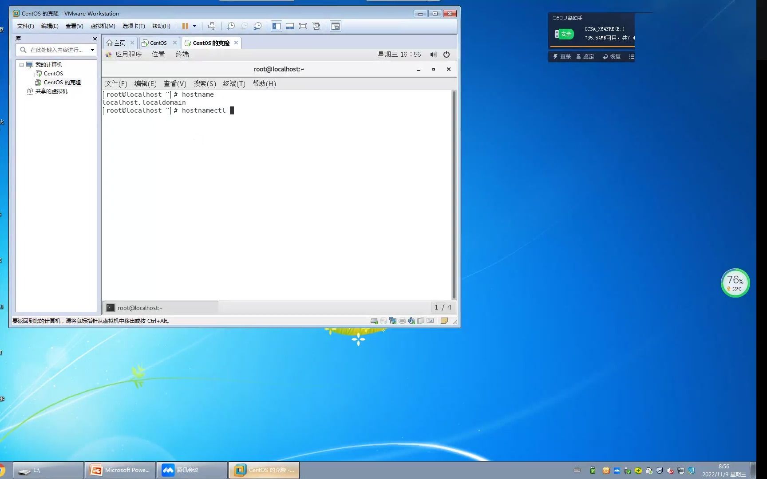767x479 pixels.
Task: Select CentOS in the library tree
Action: pos(53,74)
